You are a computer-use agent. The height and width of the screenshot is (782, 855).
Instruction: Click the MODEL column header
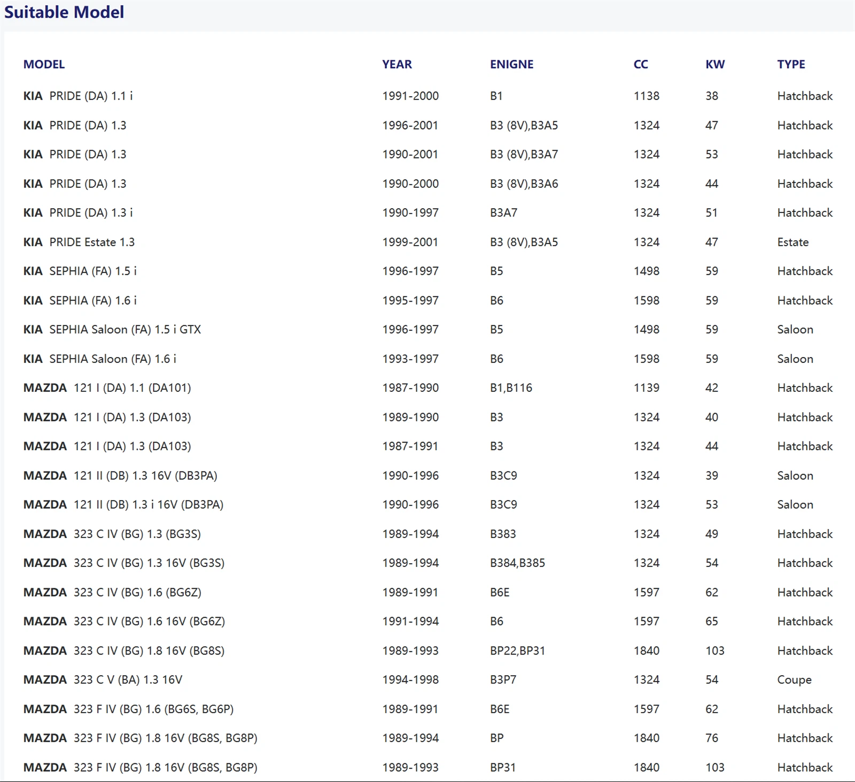[x=44, y=64]
